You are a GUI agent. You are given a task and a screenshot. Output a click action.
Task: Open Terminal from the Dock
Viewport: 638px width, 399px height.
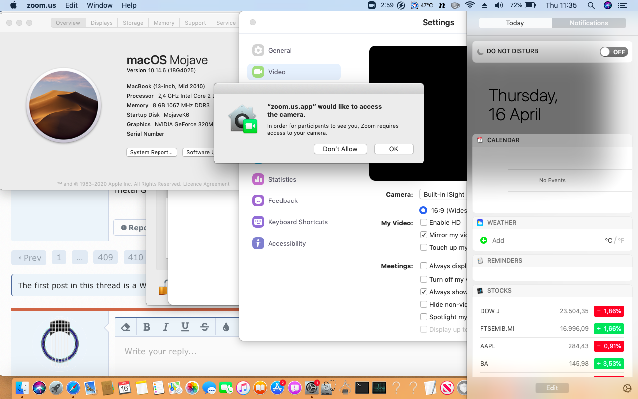[362, 388]
